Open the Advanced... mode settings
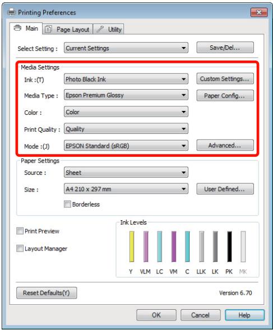The image size is (273, 330). pos(225,145)
